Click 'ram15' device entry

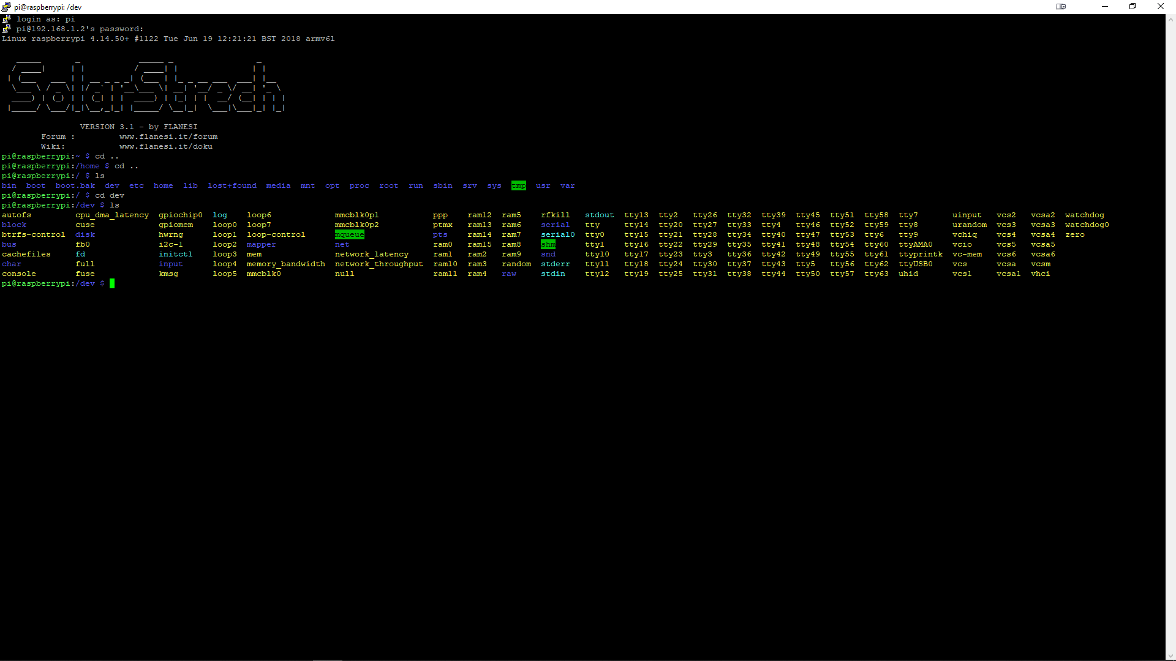pyautogui.click(x=480, y=244)
